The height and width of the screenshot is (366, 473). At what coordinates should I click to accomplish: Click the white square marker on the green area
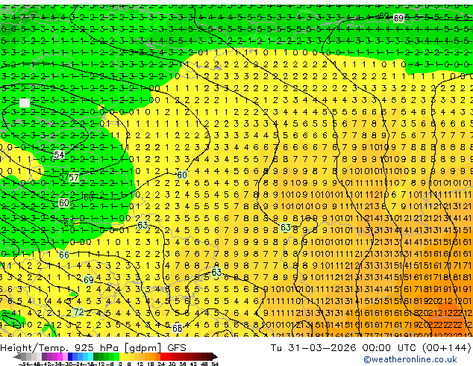click(25, 103)
